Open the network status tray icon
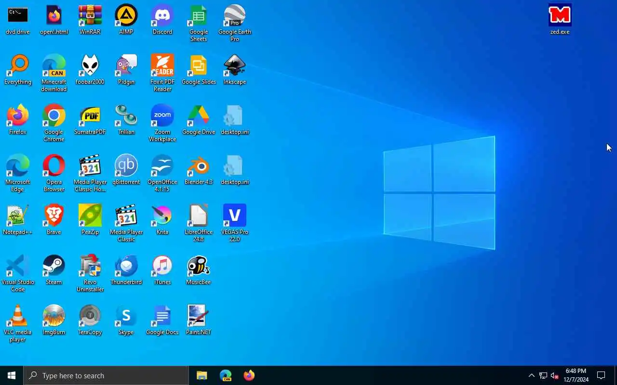This screenshot has width=617, height=385. [543, 375]
